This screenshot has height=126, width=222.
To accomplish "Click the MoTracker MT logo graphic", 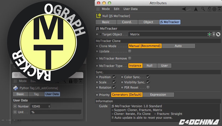I will coord(48,42).
